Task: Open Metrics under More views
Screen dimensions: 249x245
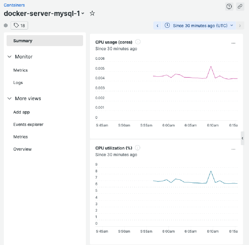Action: point(20,137)
